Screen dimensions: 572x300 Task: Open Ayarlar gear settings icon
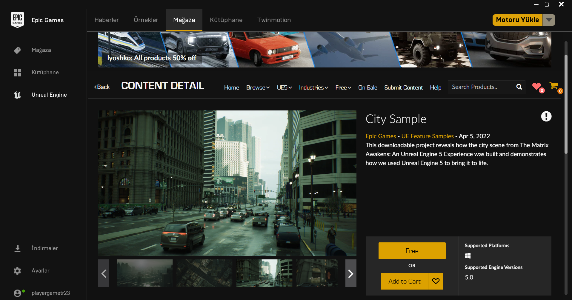(x=17, y=271)
